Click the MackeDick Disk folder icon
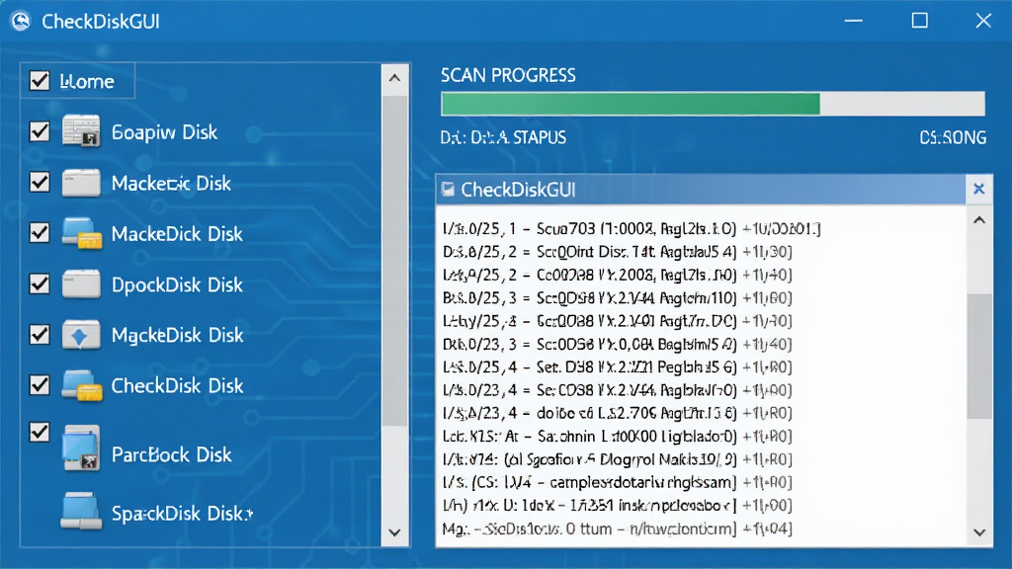The height and width of the screenshot is (569, 1012). (81, 233)
